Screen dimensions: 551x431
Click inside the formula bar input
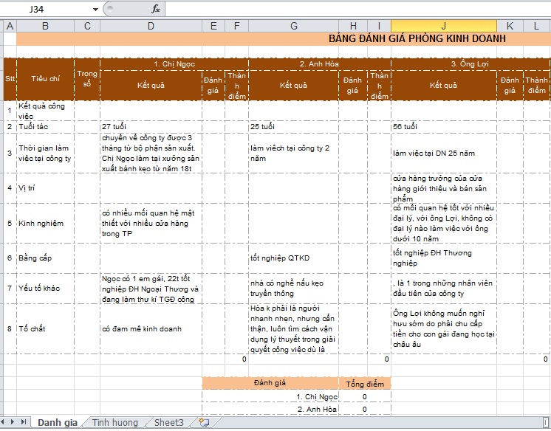(x=355, y=10)
